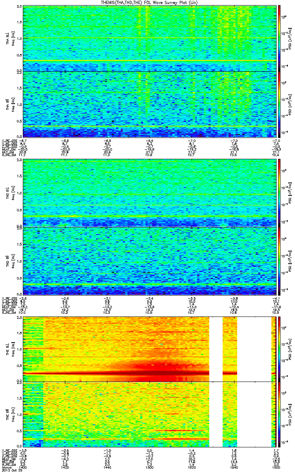Click the '1.0' frequency tick on THD B⊥ axis
This screenshot has height=473, width=295.
19,193
